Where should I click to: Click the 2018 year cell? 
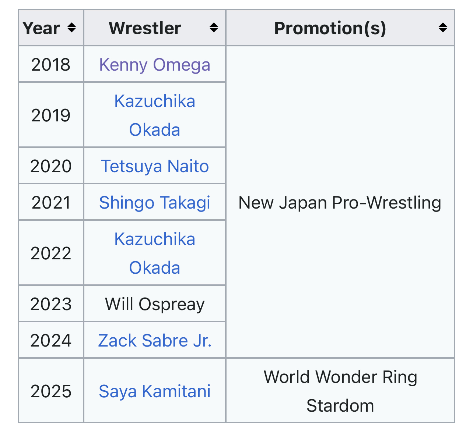click(x=51, y=65)
